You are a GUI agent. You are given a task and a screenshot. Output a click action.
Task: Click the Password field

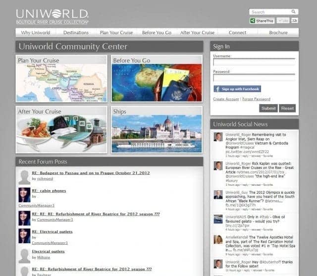(254, 78)
